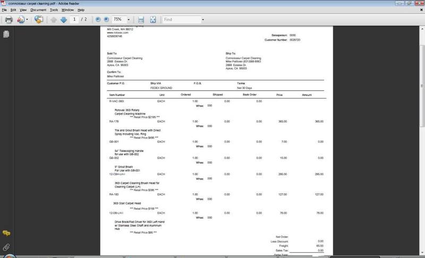Click item number GB-002
The height and width of the screenshot is (258, 425).
(x=114, y=158)
